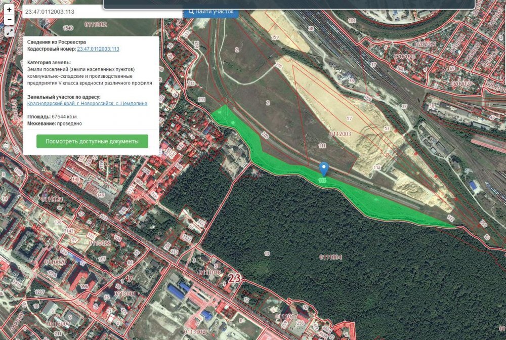Open cadastral number link 23:47:0112003:113
Screen dimensions: 506x340
tap(98, 49)
